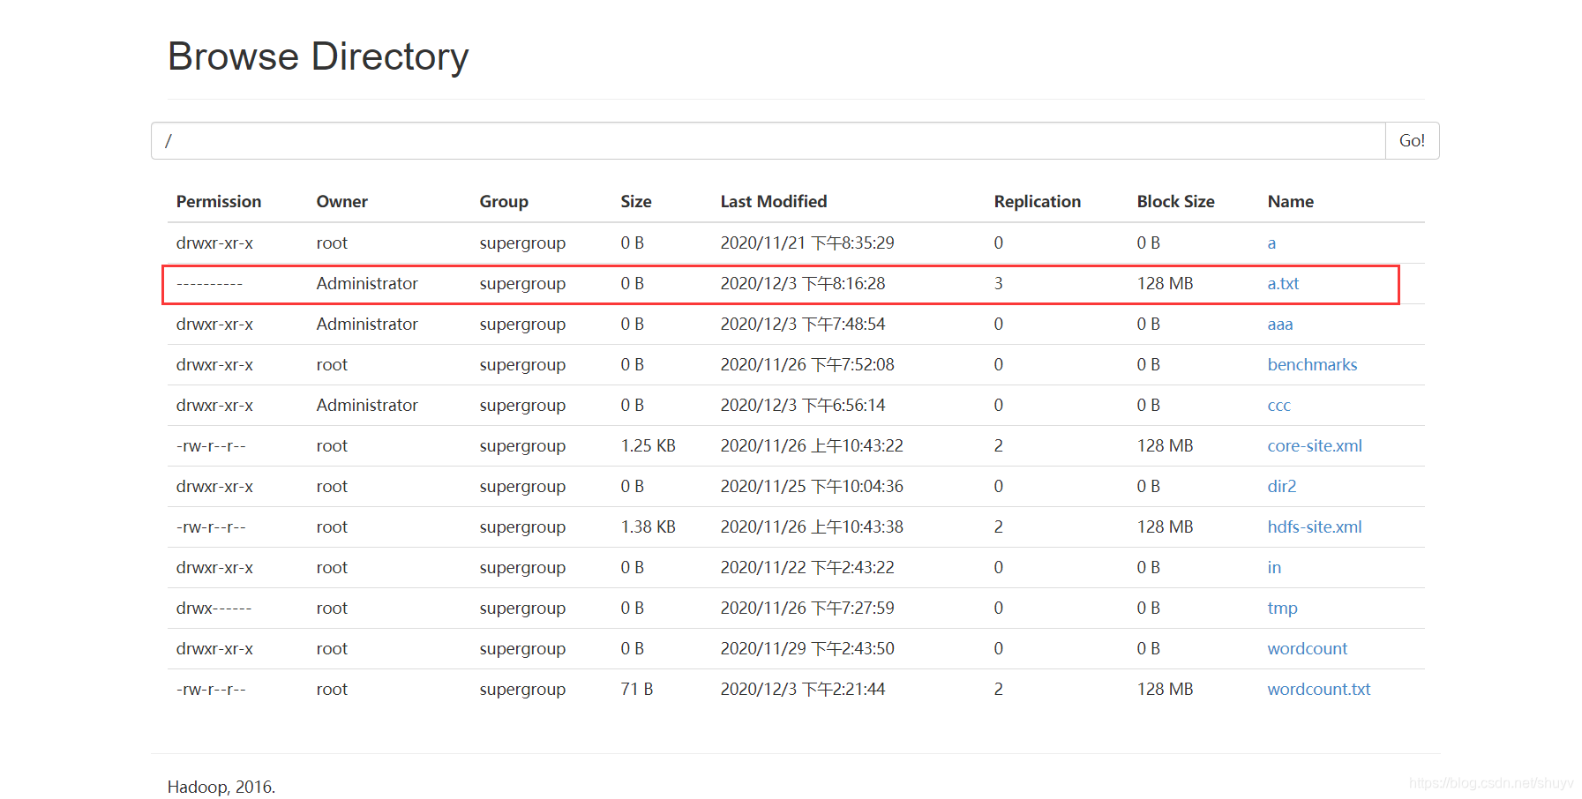Open the hdfs-site.xml file link
The image size is (1582, 799).
(1315, 527)
